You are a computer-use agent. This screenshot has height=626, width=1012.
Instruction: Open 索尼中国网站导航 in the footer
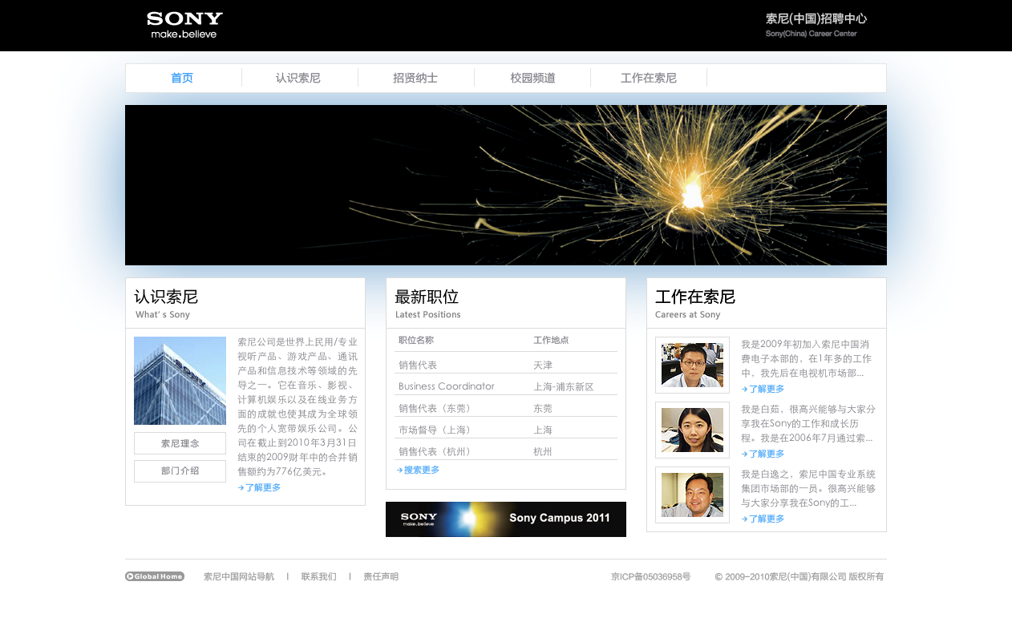coord(239,576)
